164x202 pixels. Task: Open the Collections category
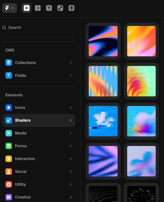click(x=39, y=63)
